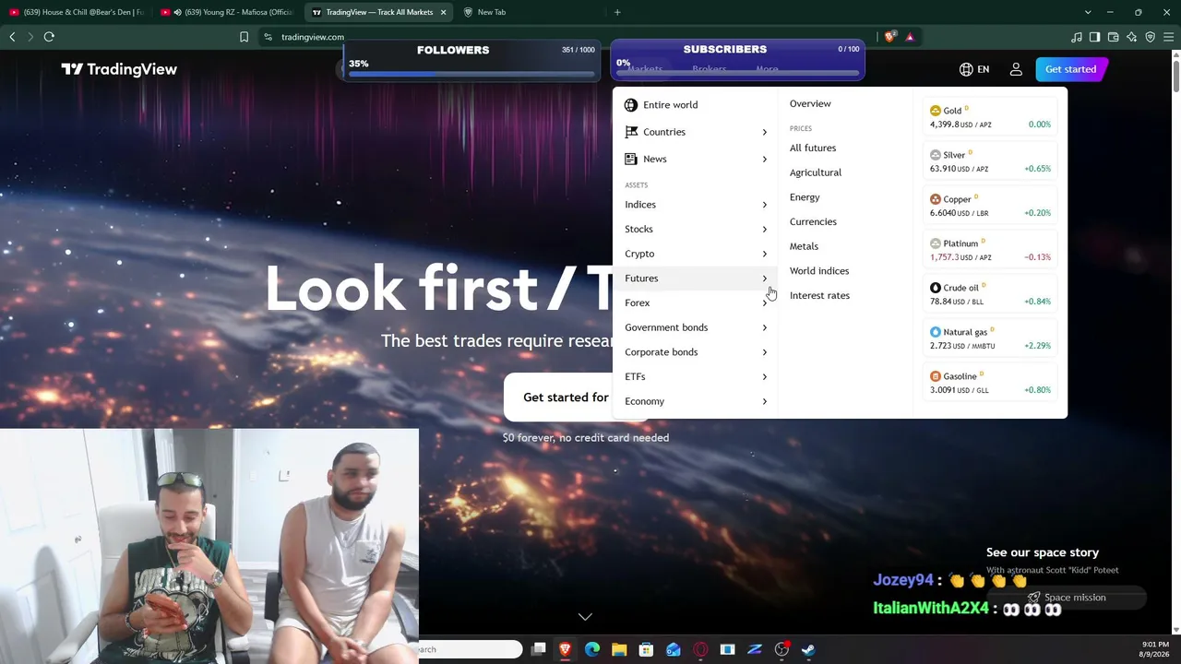Screen dimensions: 1181x664
Task: Open Opera GX from the taskbar
Action: [x=700, y=649]
